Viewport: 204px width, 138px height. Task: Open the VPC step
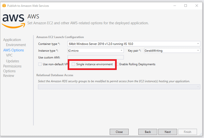coord(9,56)
